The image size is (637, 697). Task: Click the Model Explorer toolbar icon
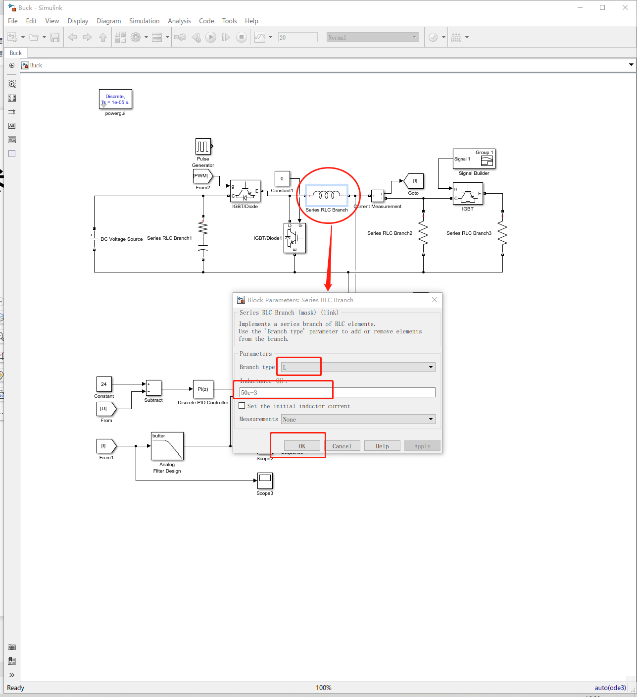(157, 37)
